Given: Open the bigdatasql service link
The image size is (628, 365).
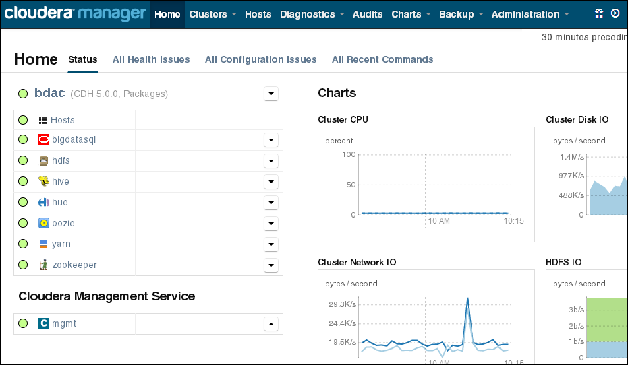Looking at the screenshot, I should [x=74, y=139].
